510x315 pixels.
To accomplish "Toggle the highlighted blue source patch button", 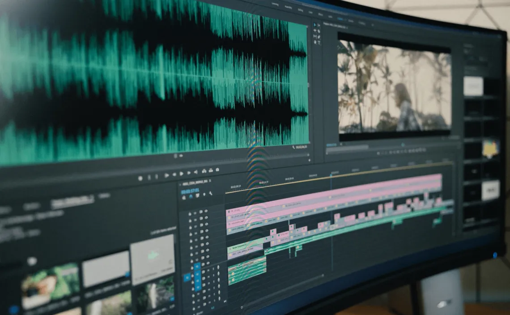I will coord(187,277).
